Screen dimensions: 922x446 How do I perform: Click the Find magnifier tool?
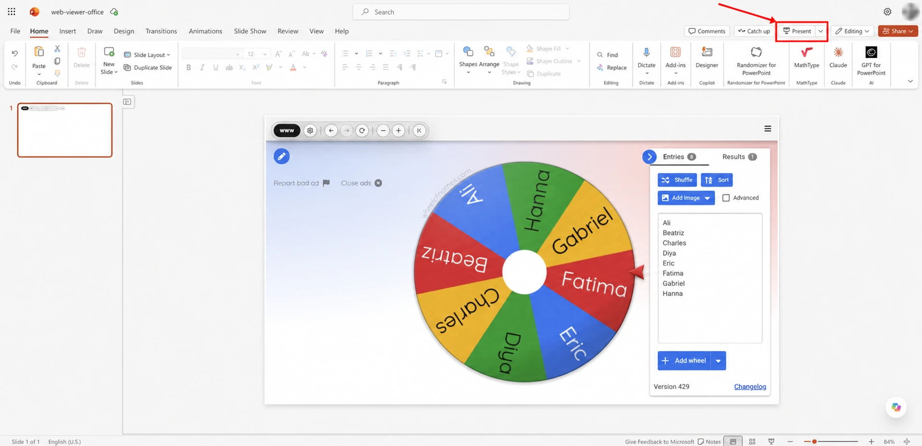coord(607,55)
